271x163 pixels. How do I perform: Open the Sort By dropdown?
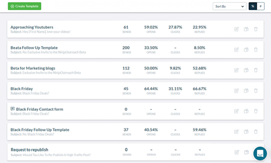[x=229, y=6]
